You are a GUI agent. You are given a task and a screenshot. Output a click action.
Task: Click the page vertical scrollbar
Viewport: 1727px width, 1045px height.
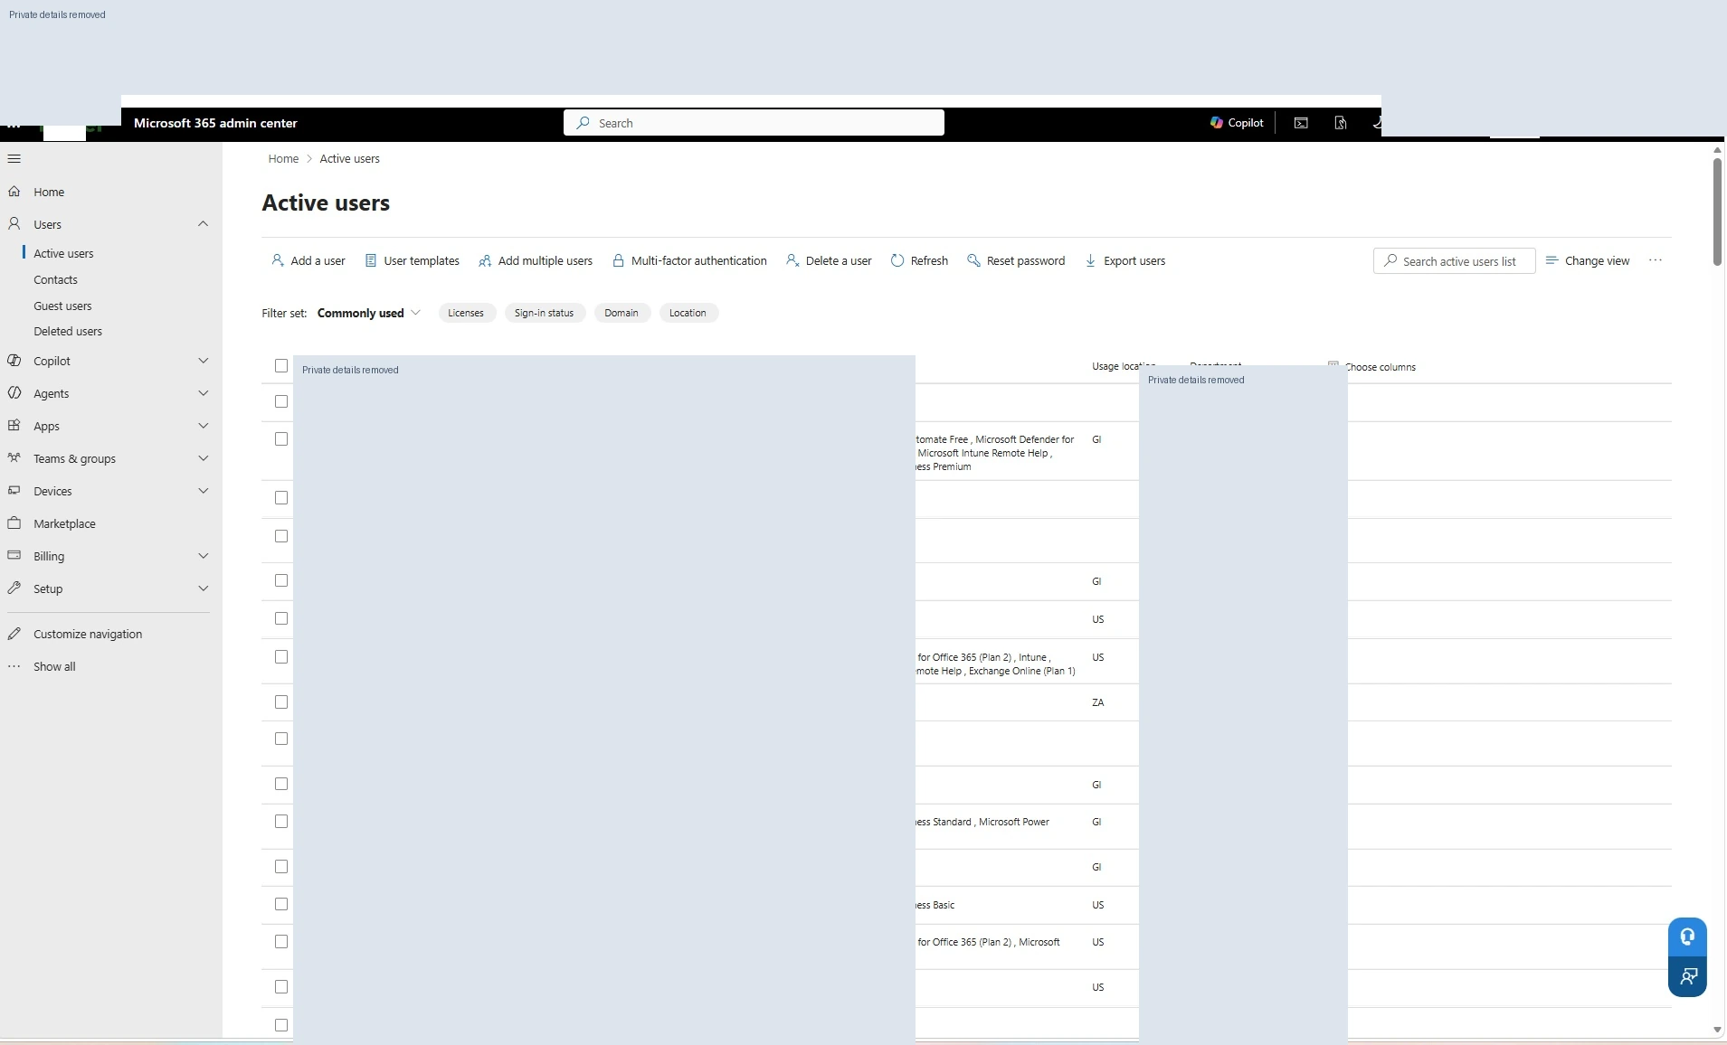(x=1717, y=212)
